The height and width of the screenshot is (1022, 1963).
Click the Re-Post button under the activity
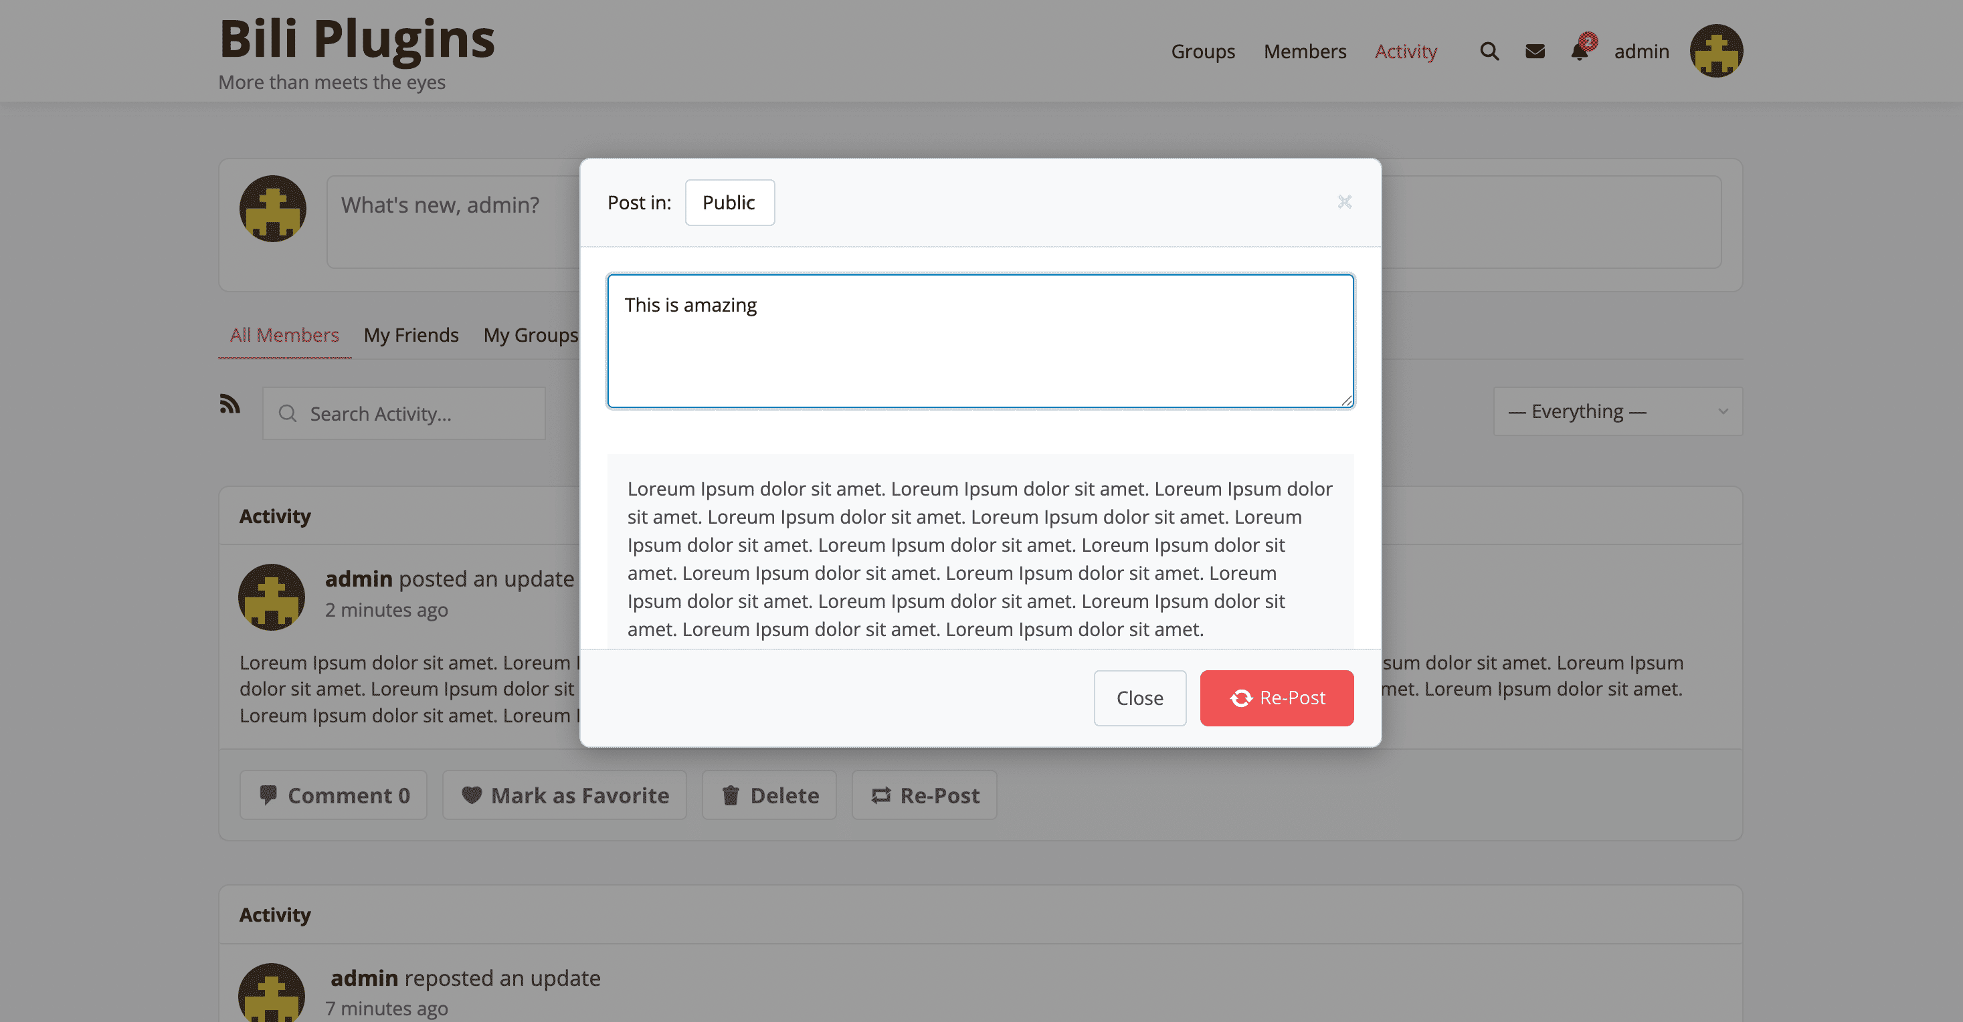coord(923,795)
